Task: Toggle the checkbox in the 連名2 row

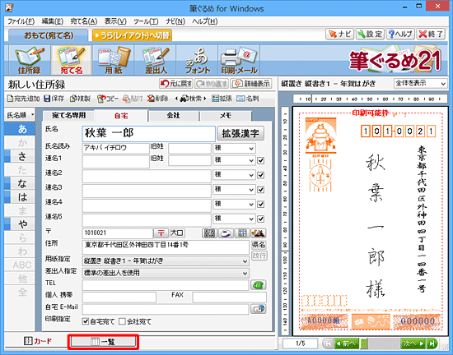Action: (261, 175)
